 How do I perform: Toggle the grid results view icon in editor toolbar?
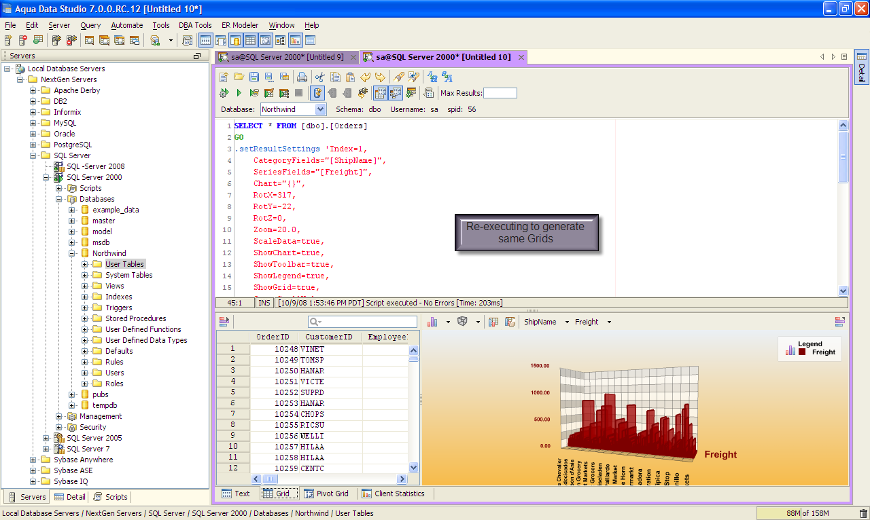click(381, 93)
